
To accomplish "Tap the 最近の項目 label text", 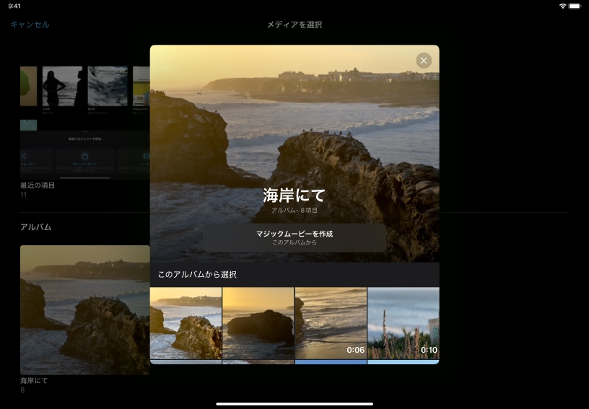I will [x=38, y=185].
